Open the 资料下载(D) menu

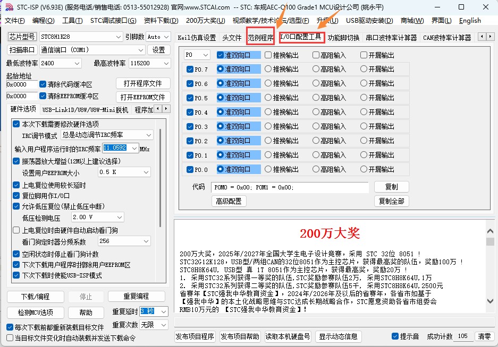click(161, 21)
